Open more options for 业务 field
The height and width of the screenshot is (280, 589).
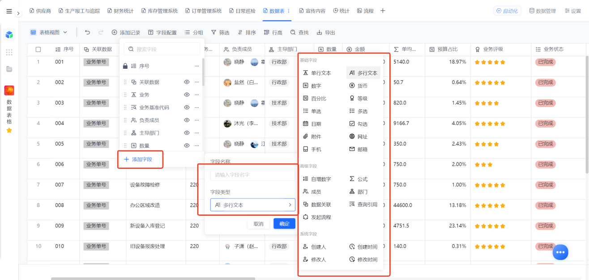[x=196, y=95]
